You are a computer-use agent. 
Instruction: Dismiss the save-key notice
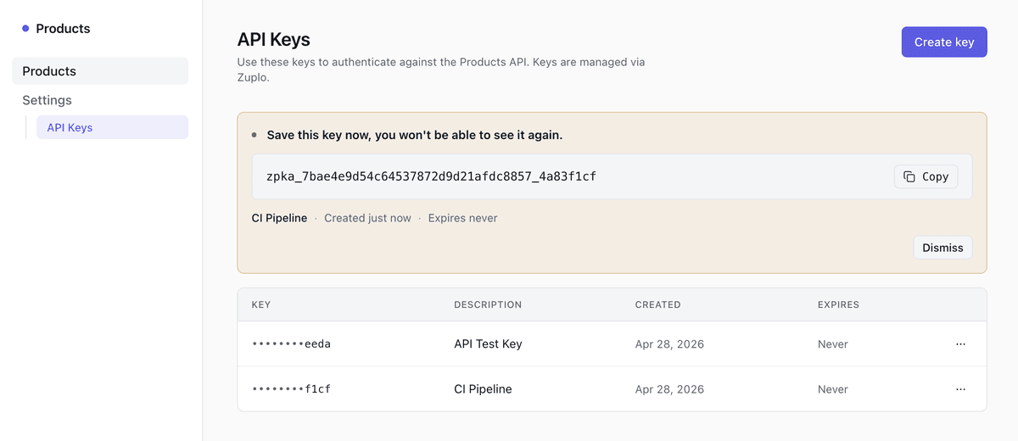point(942,248)
